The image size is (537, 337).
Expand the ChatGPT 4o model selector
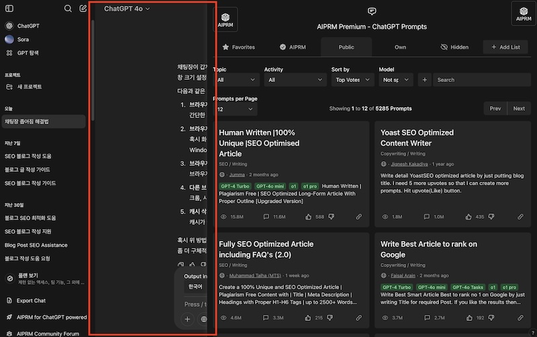(127, 9)
